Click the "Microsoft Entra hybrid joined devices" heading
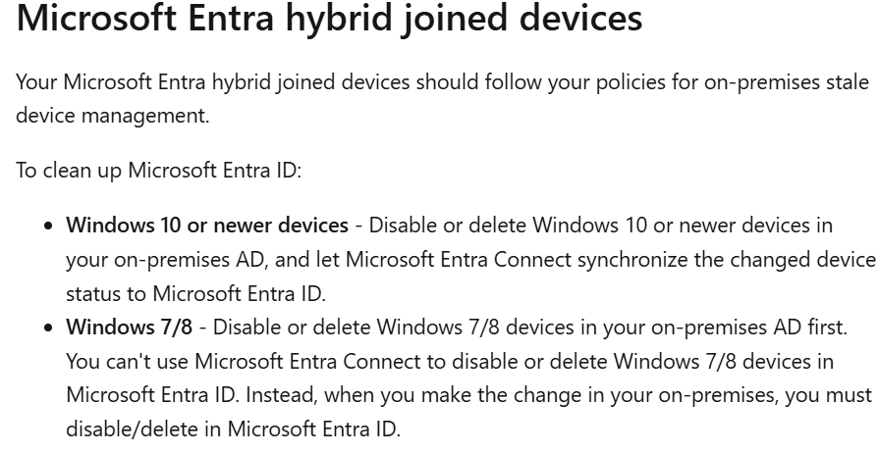 (x=329, y=20)
